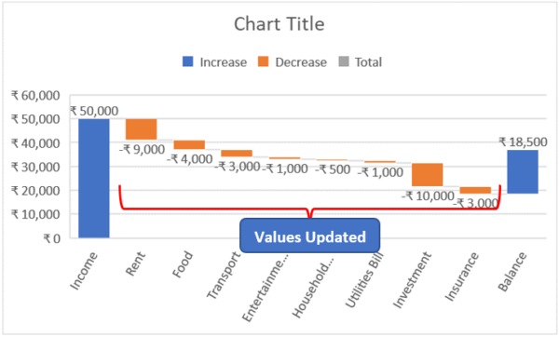Click the -₹ 10,000 Investment data label
Screen dimensions: 559x337
[428, 195]
